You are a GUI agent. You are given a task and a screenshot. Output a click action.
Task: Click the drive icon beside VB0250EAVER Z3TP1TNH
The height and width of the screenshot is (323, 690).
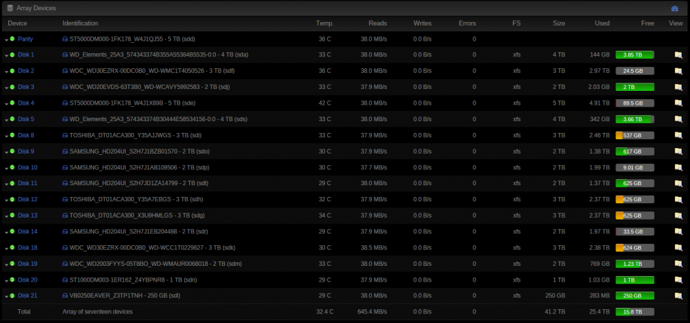pyautogui.click(x=65, y=295)
